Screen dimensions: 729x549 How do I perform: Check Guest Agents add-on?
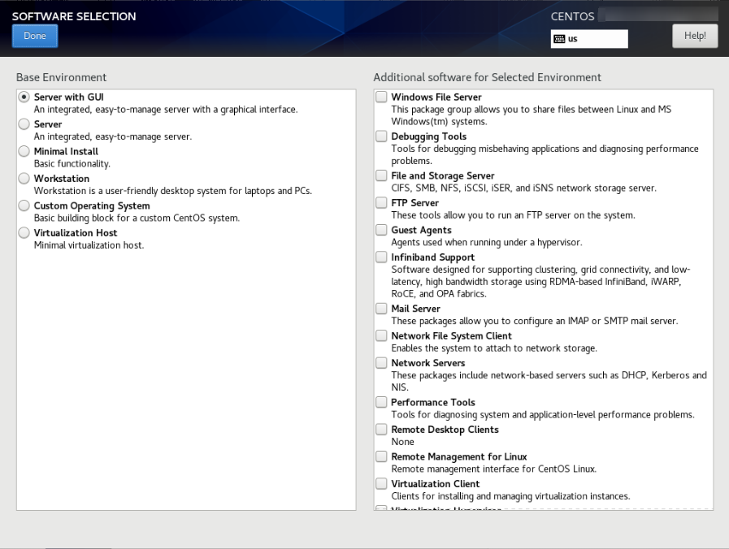[381, 230]
